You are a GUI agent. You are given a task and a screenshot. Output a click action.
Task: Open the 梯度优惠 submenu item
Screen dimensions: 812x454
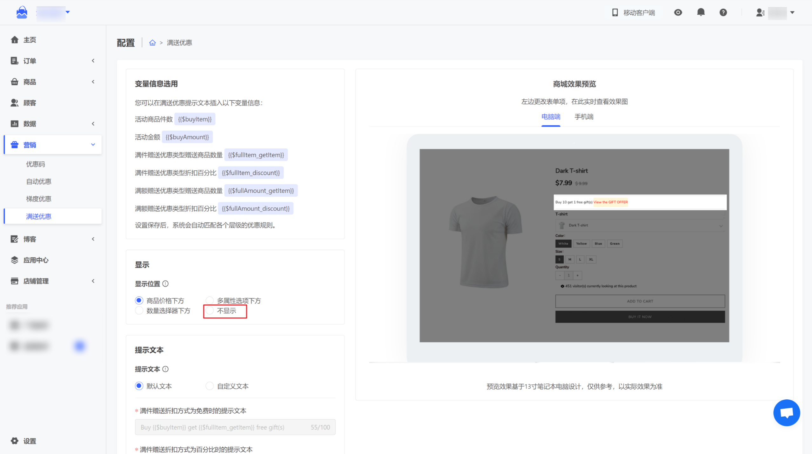tap(38, 199)
